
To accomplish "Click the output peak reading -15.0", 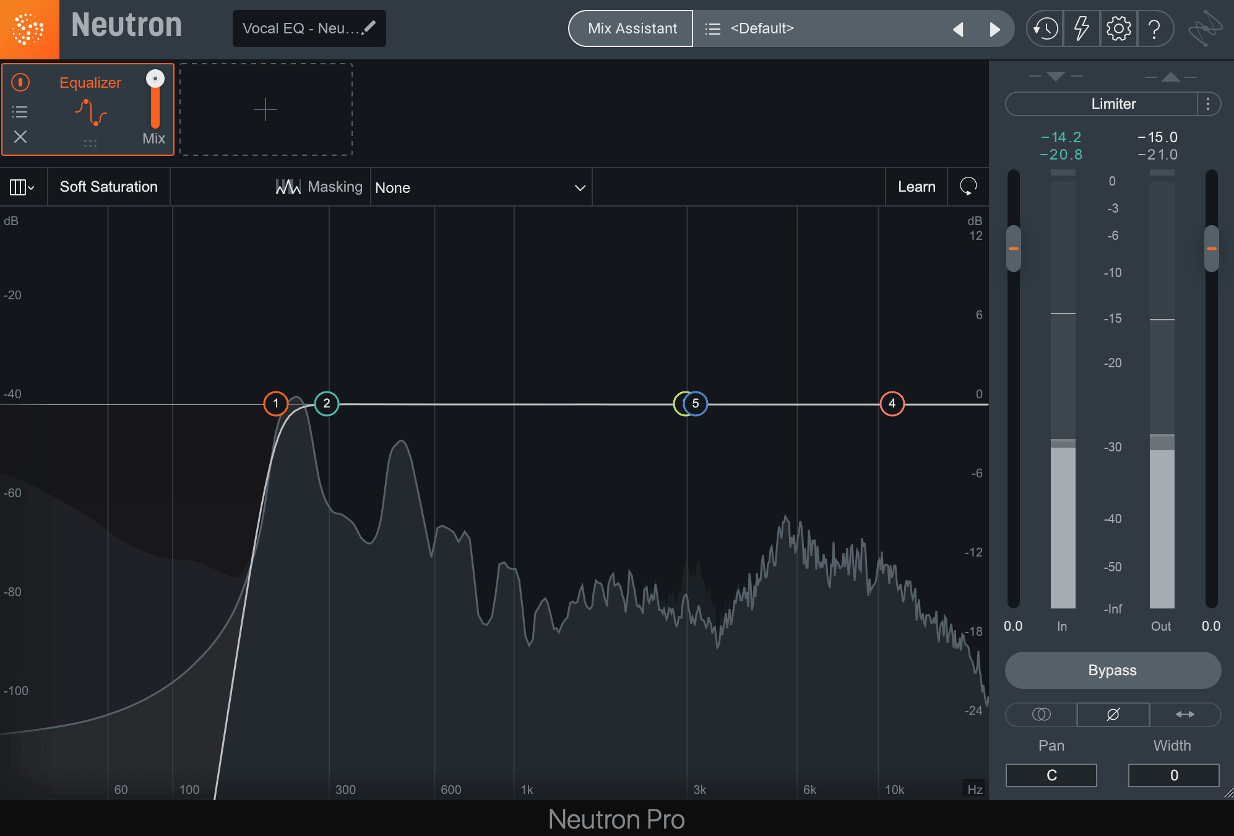I will tap(1157, 137).
